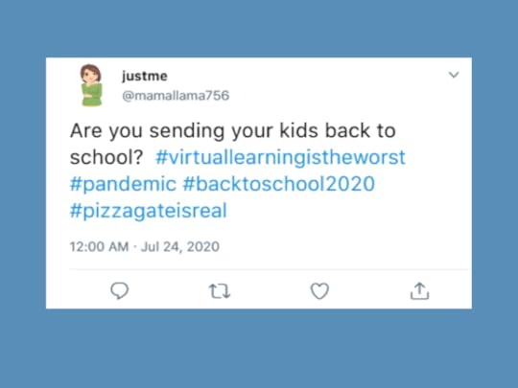Click the text 'Are you sending your'
This screenshot has width=518, height=388.
click(172, 131)
